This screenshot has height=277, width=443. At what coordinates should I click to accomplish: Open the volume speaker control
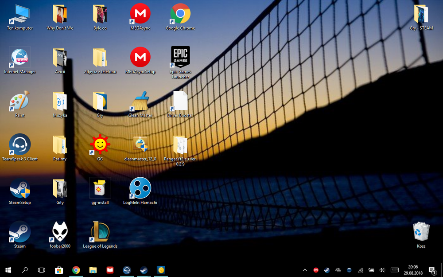pos(382,270)
